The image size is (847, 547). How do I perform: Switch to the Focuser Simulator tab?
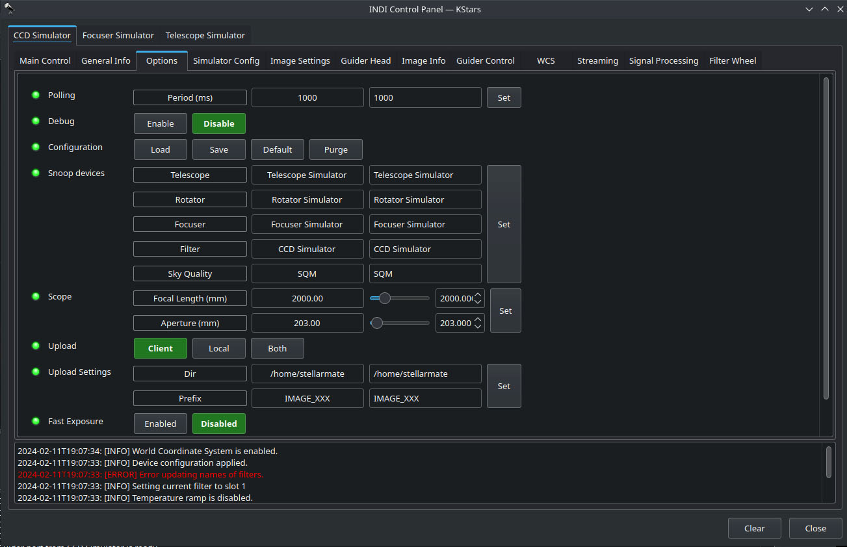pyautogui.click(x=118, y=35)
